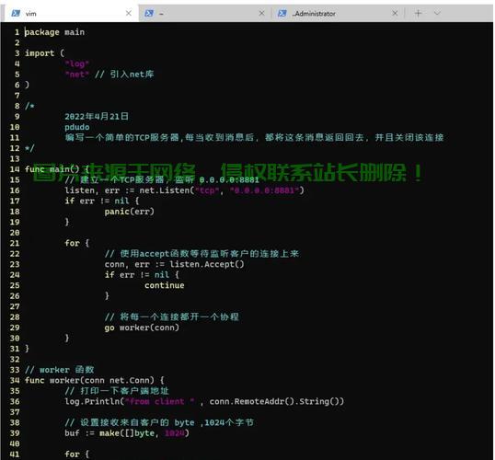Place cursor on package main line
Screen dimensions: 495x460
click(54, 32)
